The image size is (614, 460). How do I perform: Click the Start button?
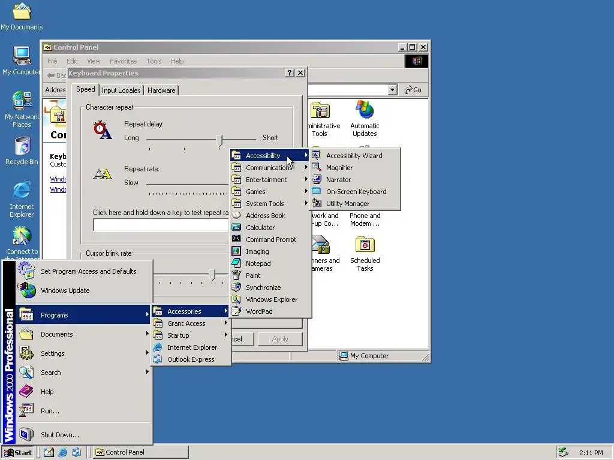coord(18,453)
